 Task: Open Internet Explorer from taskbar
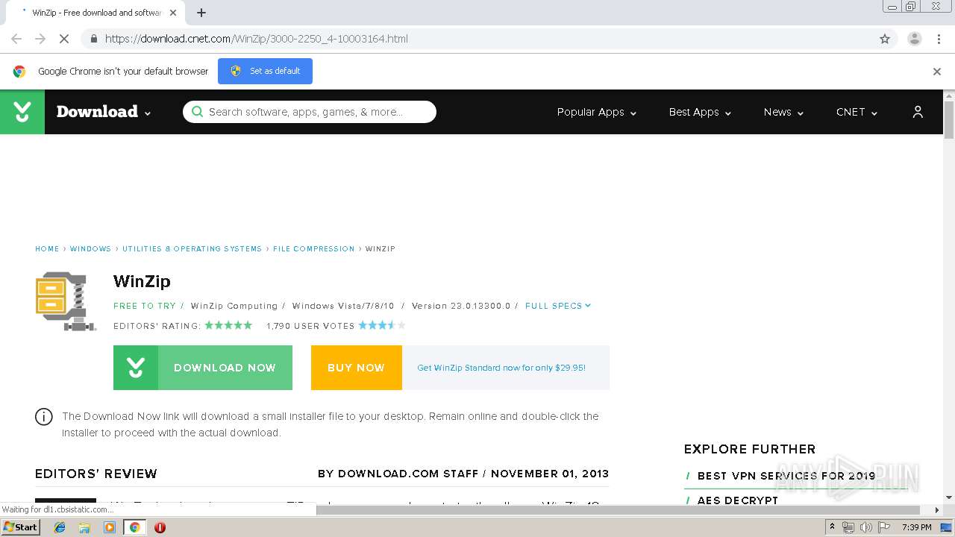(x=60, y=527)
